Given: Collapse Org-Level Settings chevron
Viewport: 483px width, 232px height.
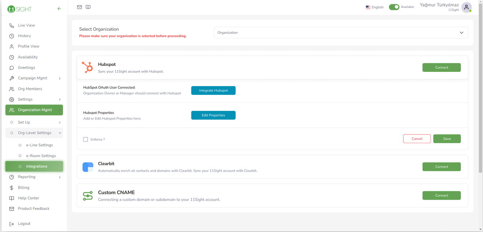Looking at the screenshot, I should [x=60, y=133].
